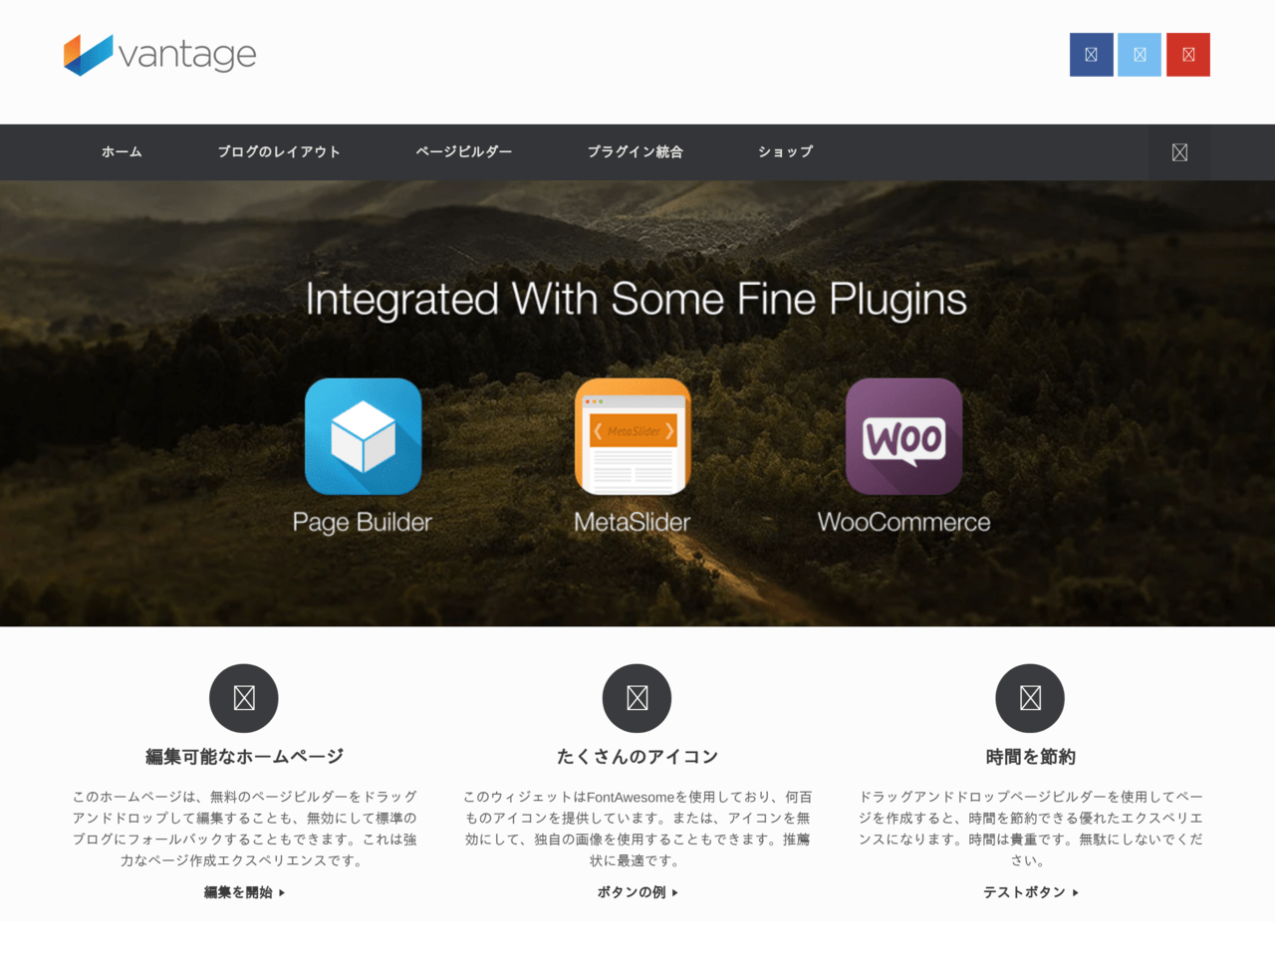Image resolution: width=1275 pixels, height=956 pixels.
Task: Click circle icon above たくさんのアイコン
Action: click(x=637, y=698)
